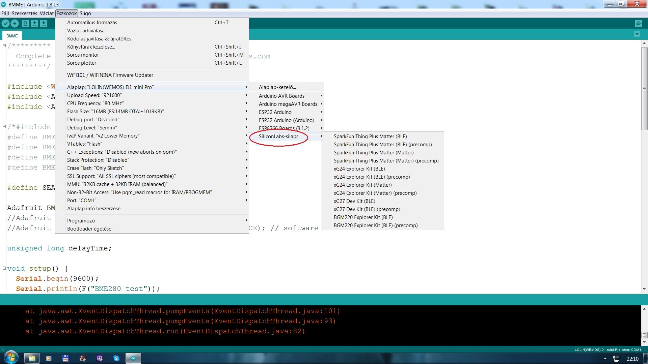Open Skype from the taskbar
This screenshot has width=648, height=364.
(x=116, y=358)
